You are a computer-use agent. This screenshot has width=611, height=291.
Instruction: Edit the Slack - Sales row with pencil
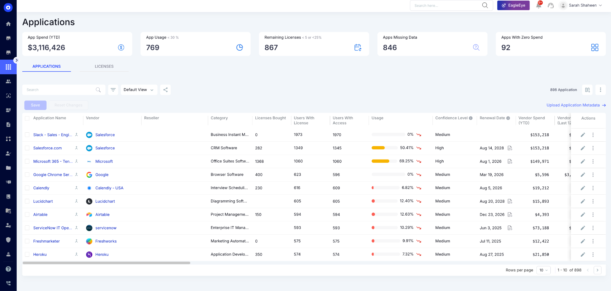click(583, 135)
